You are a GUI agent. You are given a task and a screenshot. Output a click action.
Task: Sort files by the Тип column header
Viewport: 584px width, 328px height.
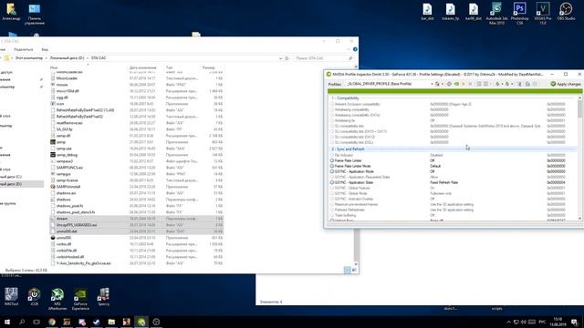[170, 67]
